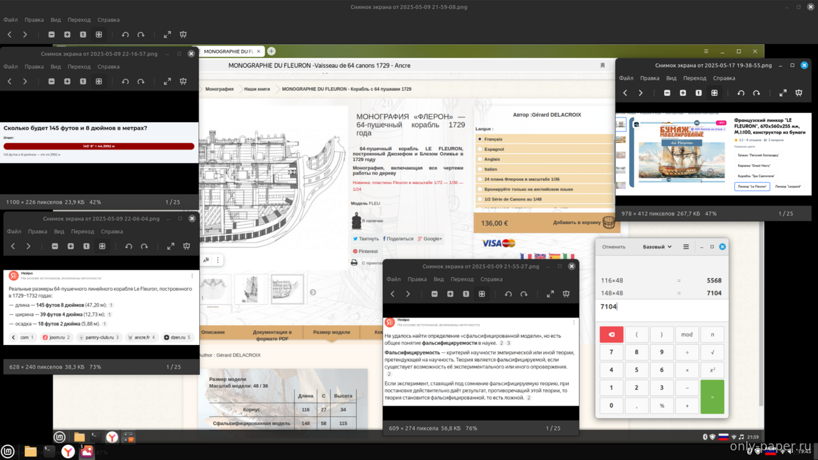This screenshot has height=460, width=818.
Task: Open Переход menu in the 21-55-27 viewer window
Action: click(x=462, y=279)
